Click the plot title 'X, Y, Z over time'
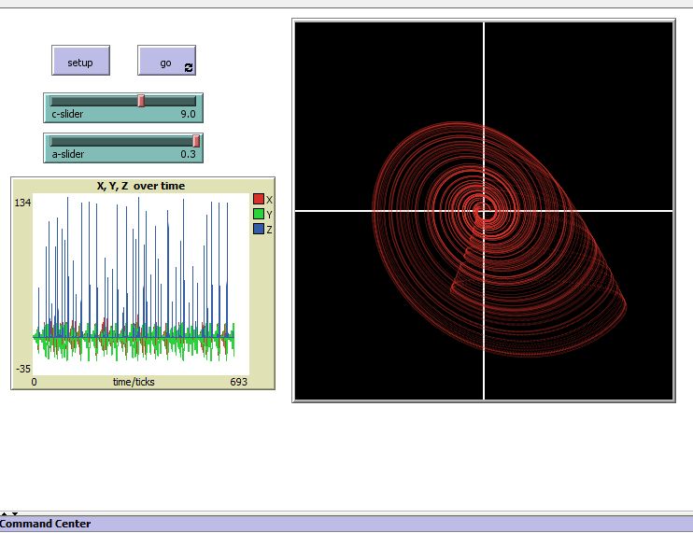 click(x=141, y=186)
